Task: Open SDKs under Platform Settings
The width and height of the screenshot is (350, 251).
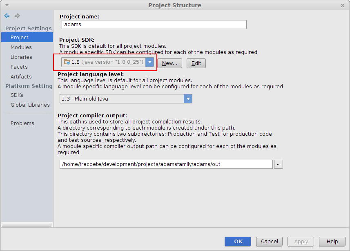Action: (x=17, y=95)
